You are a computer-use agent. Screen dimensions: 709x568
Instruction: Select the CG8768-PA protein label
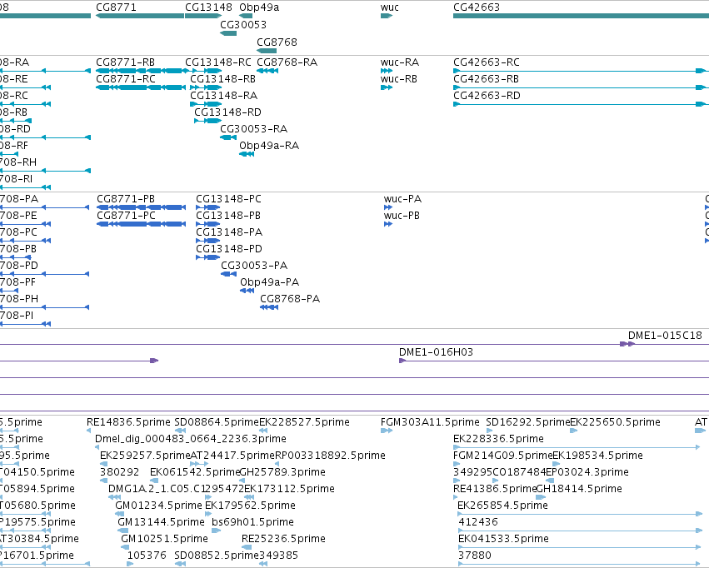pos(290,299)
